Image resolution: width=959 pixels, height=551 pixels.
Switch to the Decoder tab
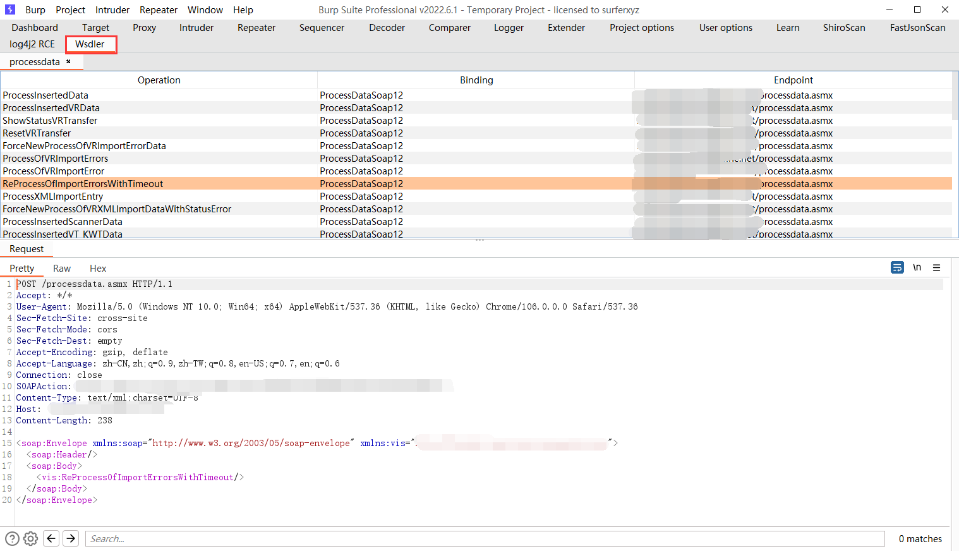tap(387, 27)
